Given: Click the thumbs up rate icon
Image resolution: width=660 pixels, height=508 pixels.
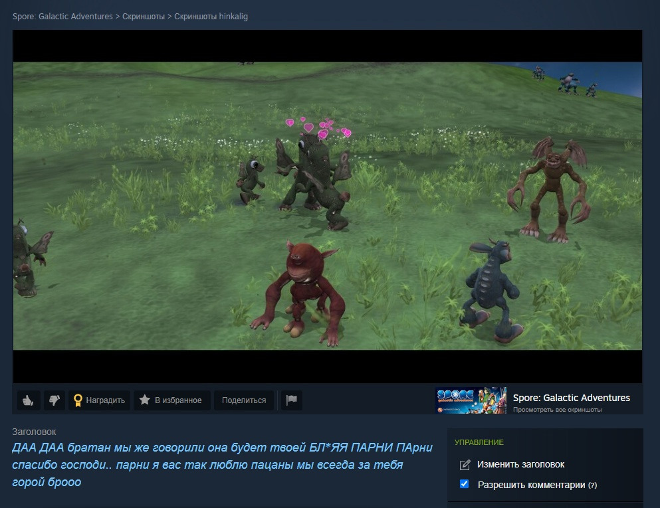Looking at the screenshot, I should pyautogui.click(x=28, y=400).
